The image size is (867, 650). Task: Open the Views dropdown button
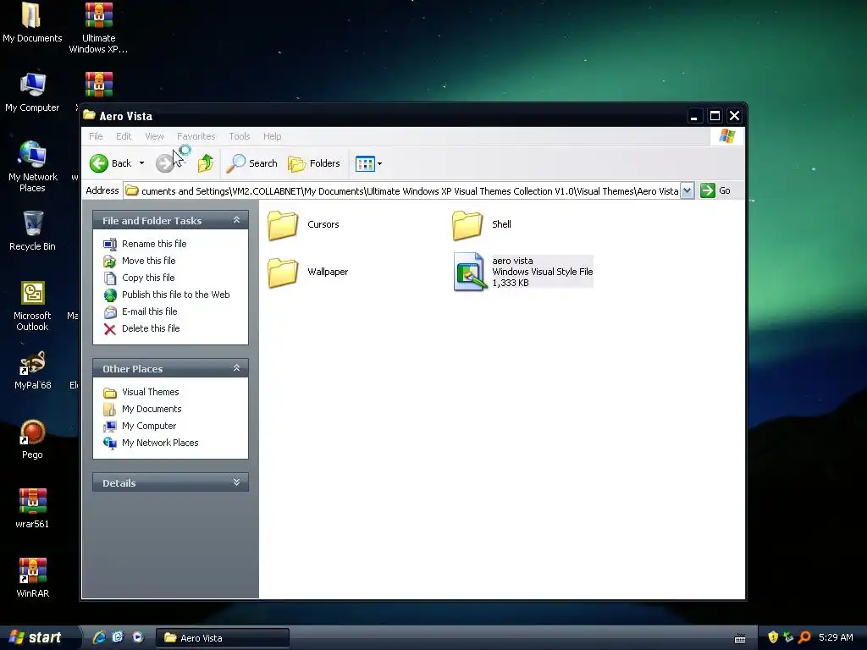coord(368,163)
